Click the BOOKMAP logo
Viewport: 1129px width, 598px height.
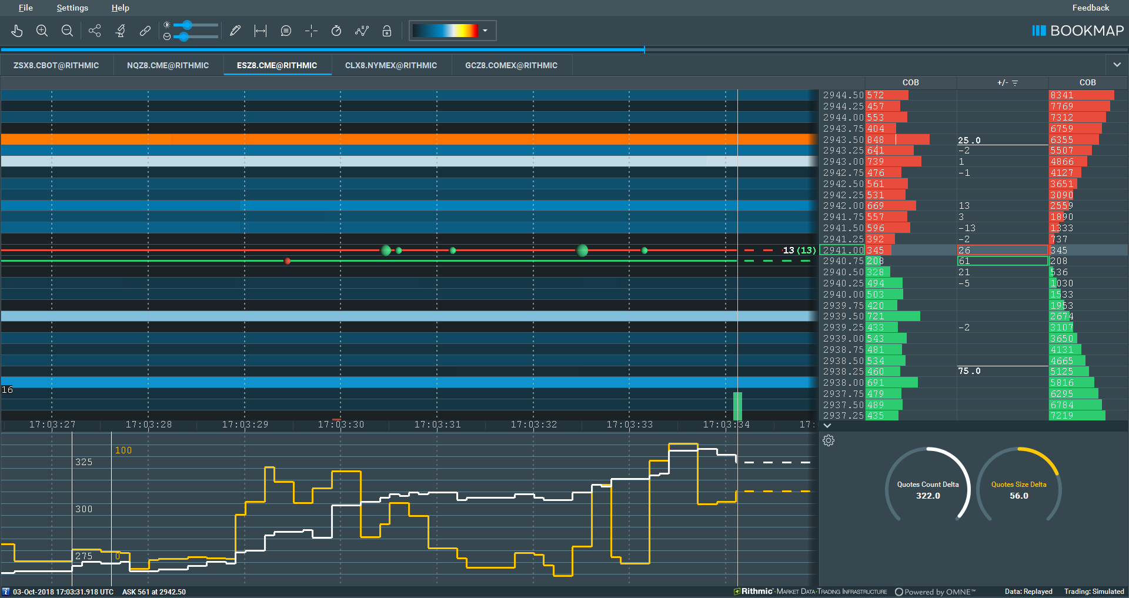point(1078,31)
